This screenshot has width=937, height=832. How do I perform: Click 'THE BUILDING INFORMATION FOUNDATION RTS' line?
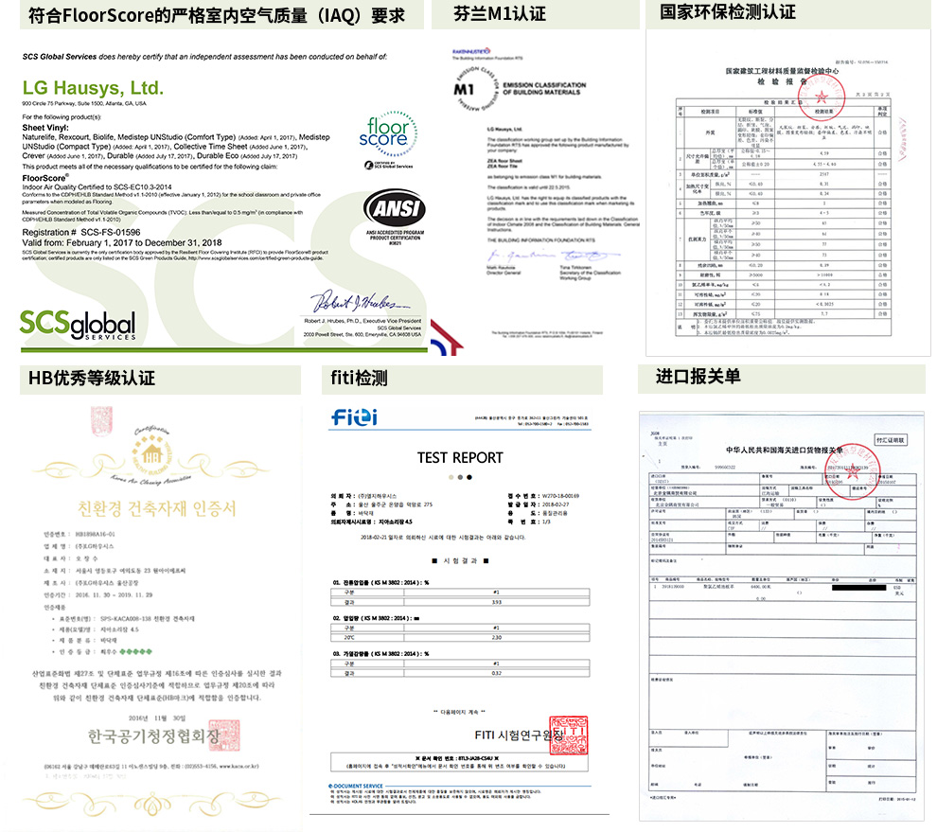point(540,240)
